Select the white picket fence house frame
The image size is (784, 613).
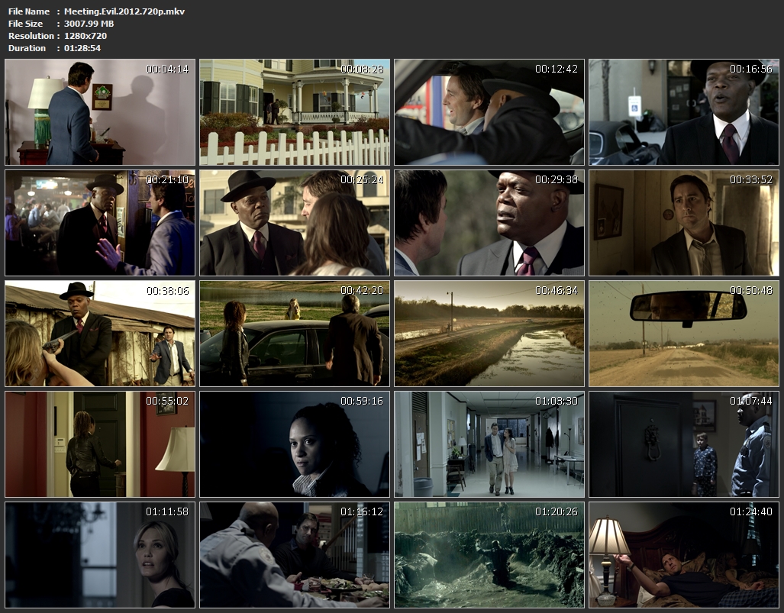[295, 112]
